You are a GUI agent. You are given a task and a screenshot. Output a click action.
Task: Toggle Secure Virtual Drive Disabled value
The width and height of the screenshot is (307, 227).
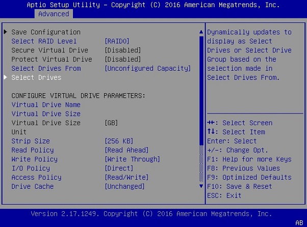coord(122,50)
